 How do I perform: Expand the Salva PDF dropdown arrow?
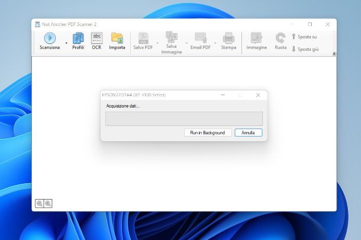click(x=157, y=43)
